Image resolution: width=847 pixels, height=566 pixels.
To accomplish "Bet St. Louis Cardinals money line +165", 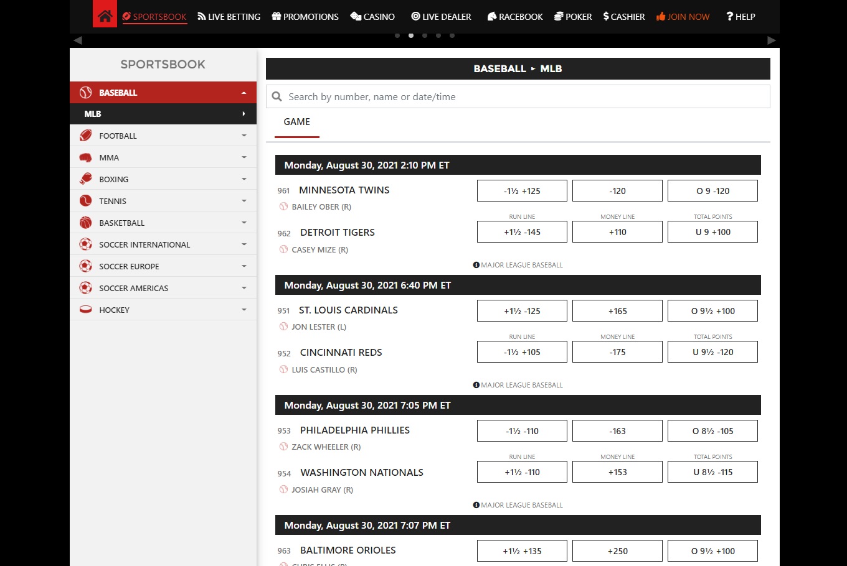I will (617, 311).
